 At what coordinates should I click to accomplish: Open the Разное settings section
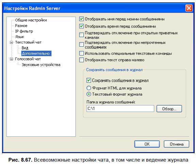point(21,26)
